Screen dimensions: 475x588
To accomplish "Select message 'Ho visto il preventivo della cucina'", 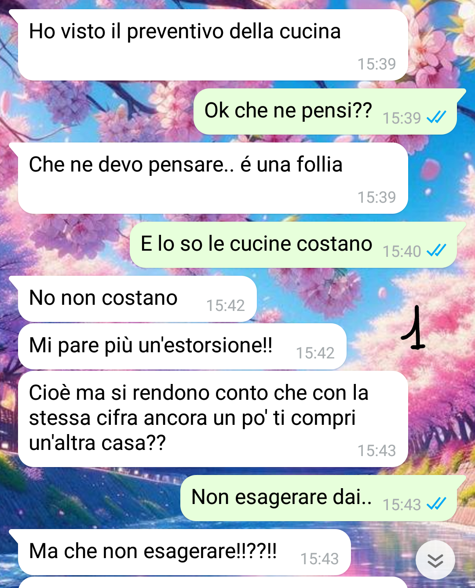I will (x=213, y=45).
